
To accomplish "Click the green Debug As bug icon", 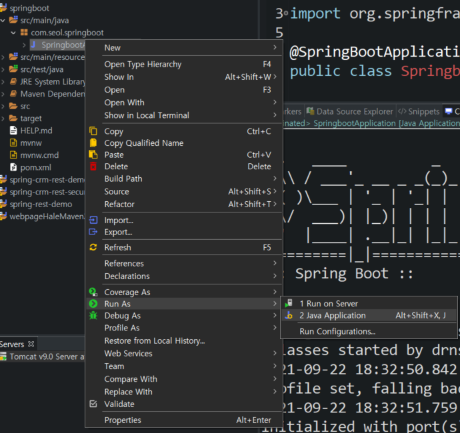I will click(93, 316).
